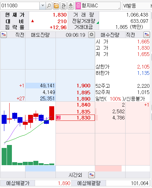Image resolution: width=152 pixels, height=188 pixels.
Task: Click the person icon beside 관
Action: [71, 6]
